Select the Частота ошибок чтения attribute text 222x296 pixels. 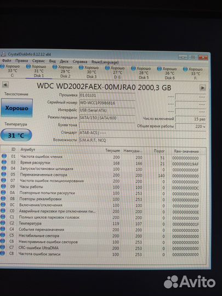[x=41, y=156]
